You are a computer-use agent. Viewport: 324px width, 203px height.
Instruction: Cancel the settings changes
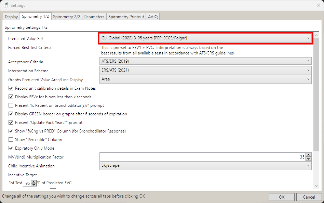(309, 197)
